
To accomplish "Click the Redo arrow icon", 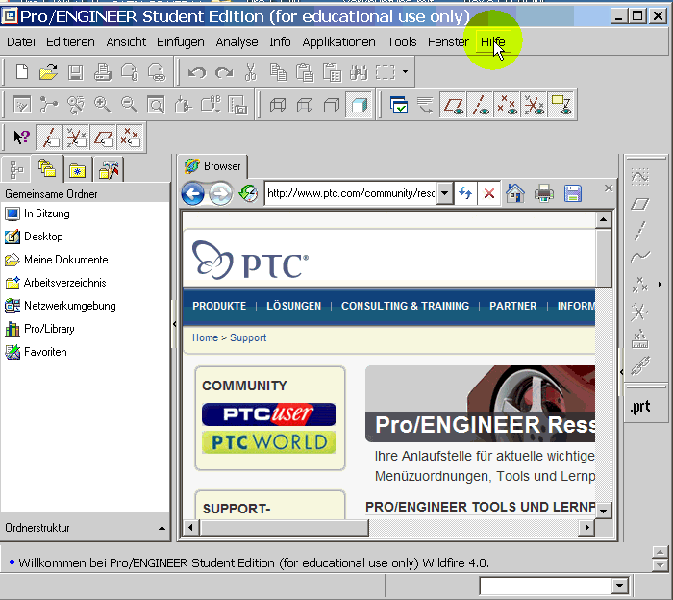I will [224, 72].
